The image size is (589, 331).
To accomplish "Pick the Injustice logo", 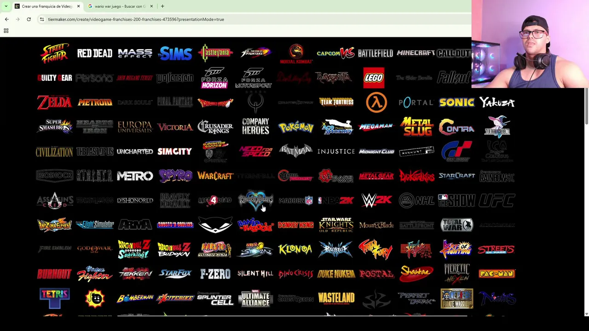I will (336, 151).
